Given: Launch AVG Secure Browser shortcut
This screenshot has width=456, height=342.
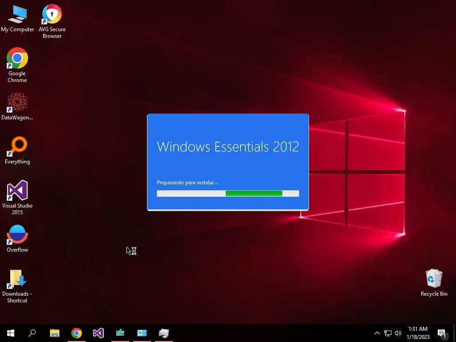Looking at the screenshot, I should click(x=52, y=21).
